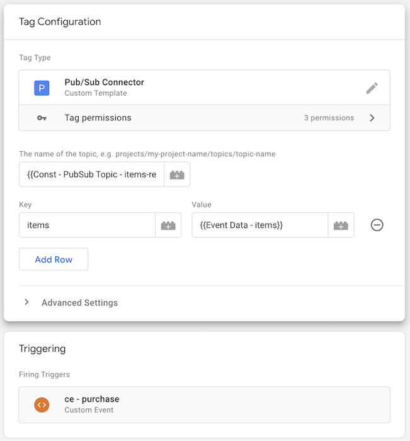Image resolution: width=410 pixels, height=441 pixels.
Task: Click the pencil icon to edit tag type
Action: (x=372, y=88)
